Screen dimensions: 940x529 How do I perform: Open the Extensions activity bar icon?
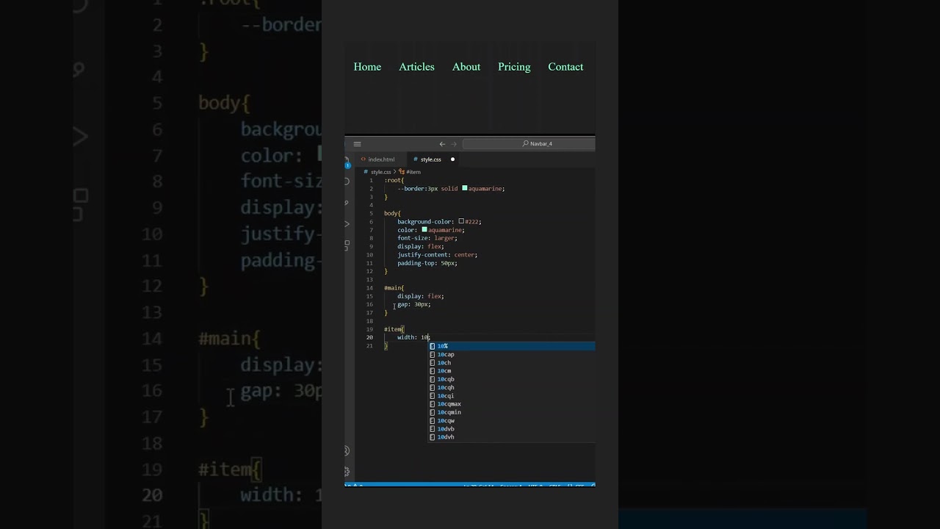pyautogui.click(x=347, y=245)
